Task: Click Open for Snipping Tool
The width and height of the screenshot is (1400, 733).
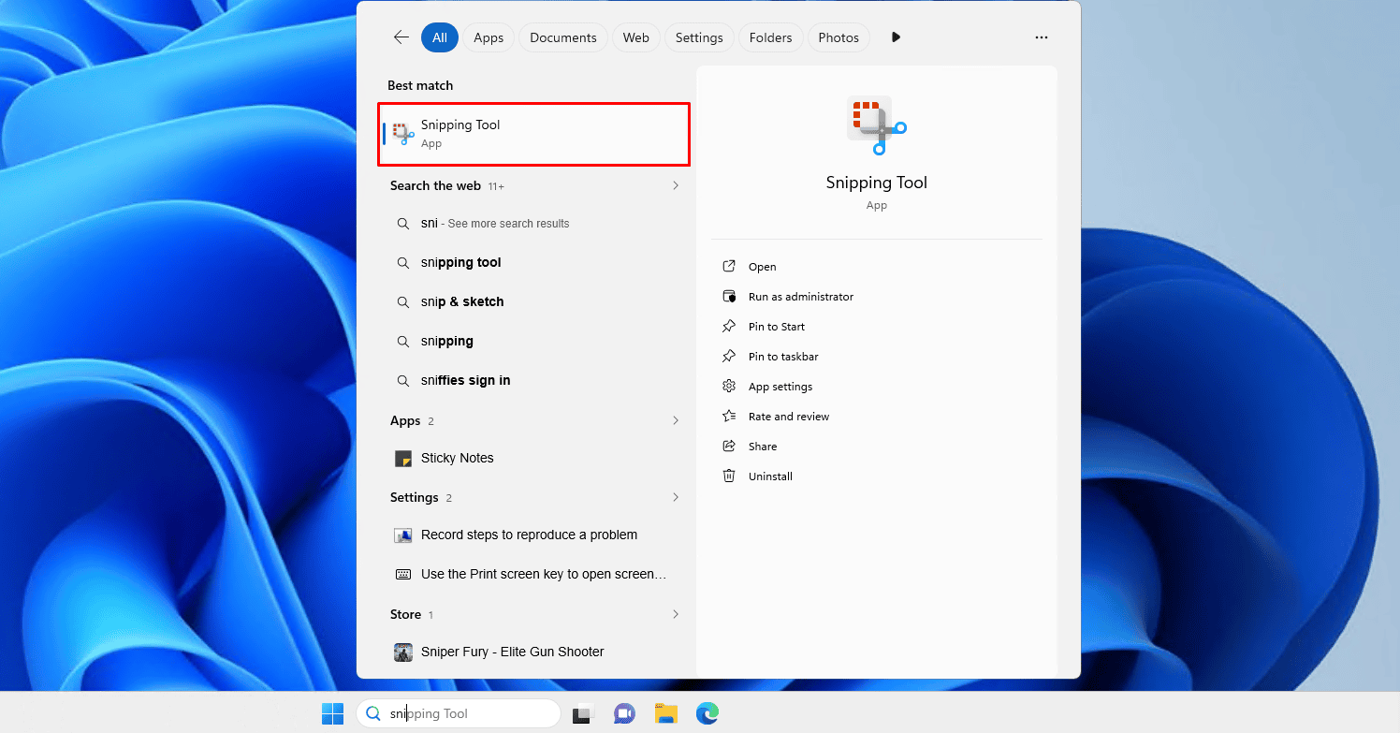Action: 877,267
